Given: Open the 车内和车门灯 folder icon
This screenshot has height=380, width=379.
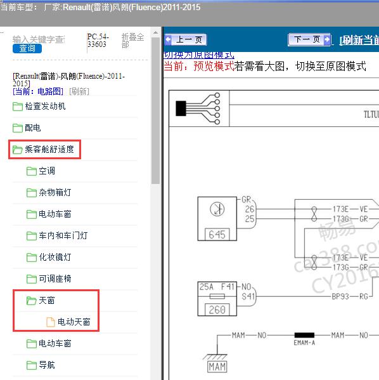Looking at the screenshot, I should 32,236.
